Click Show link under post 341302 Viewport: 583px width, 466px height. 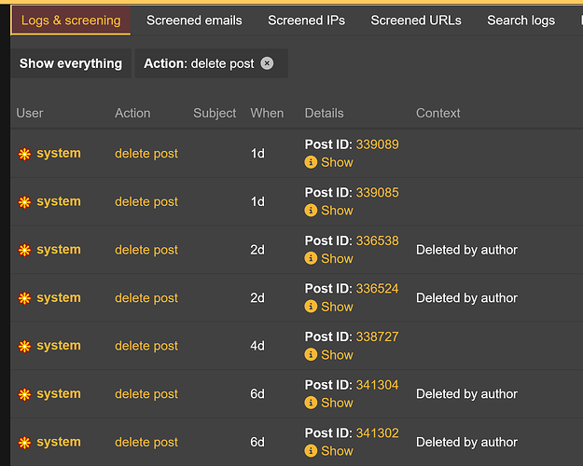point(337,451)
